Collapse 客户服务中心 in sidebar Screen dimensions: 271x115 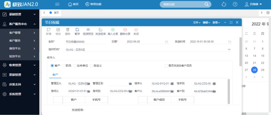(x=20, y=24)
